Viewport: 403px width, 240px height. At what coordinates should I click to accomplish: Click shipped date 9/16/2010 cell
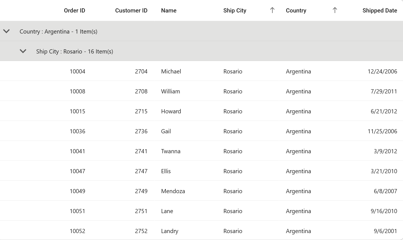click(x=384, y=211)
